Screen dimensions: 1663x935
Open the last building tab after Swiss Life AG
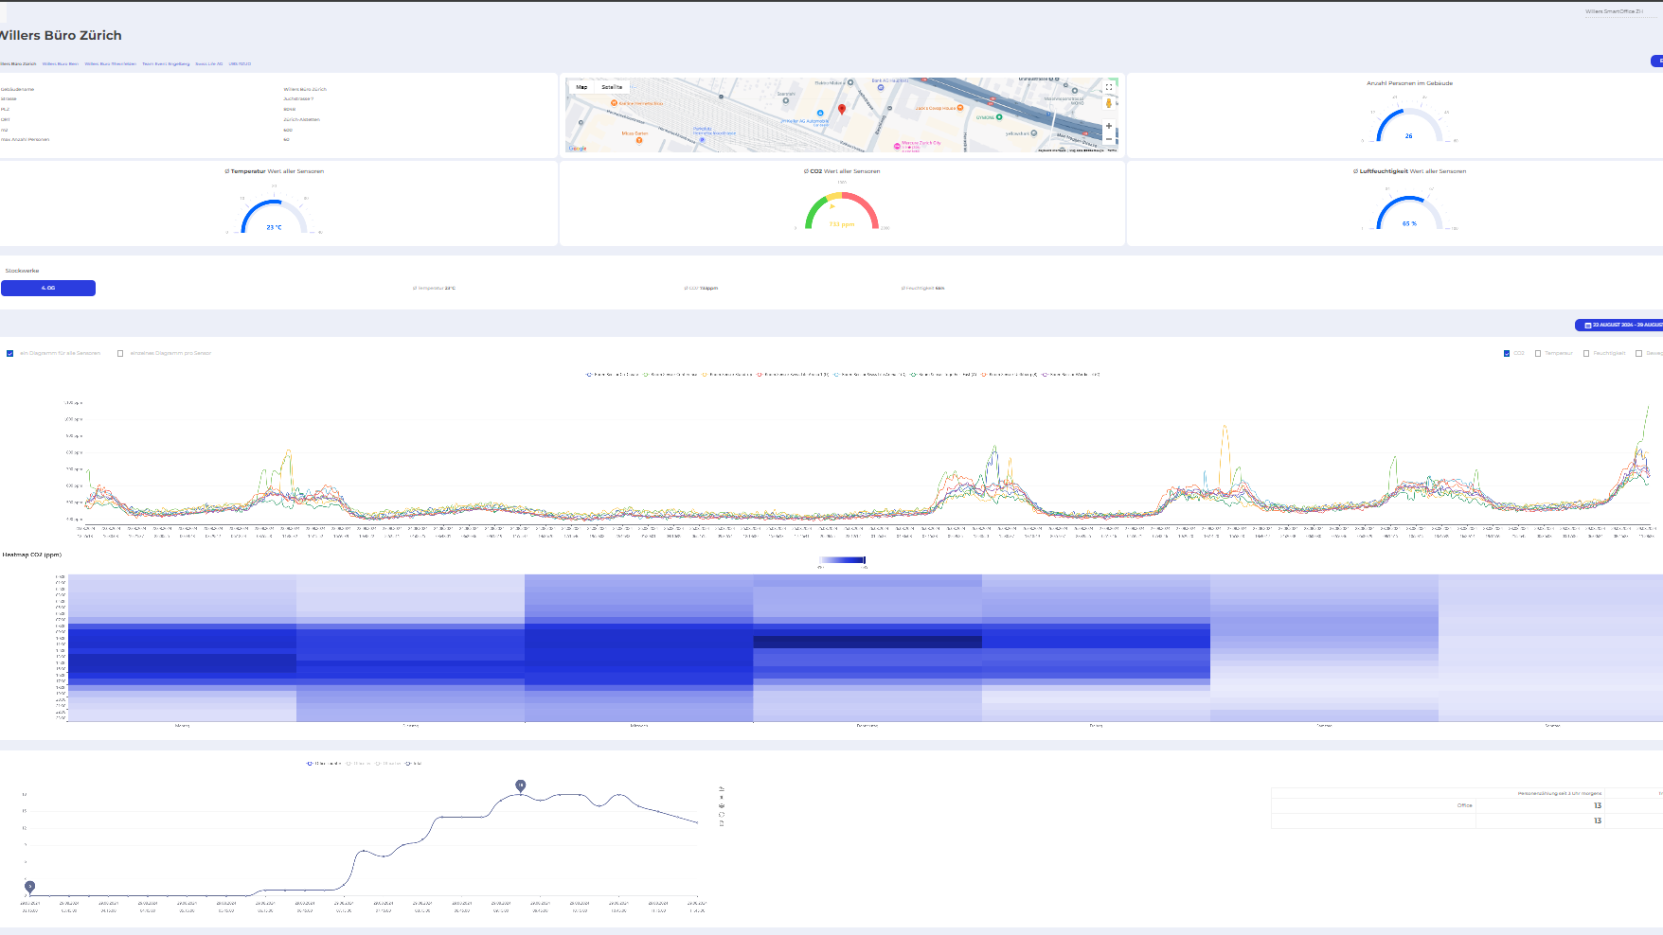[240, 63]
